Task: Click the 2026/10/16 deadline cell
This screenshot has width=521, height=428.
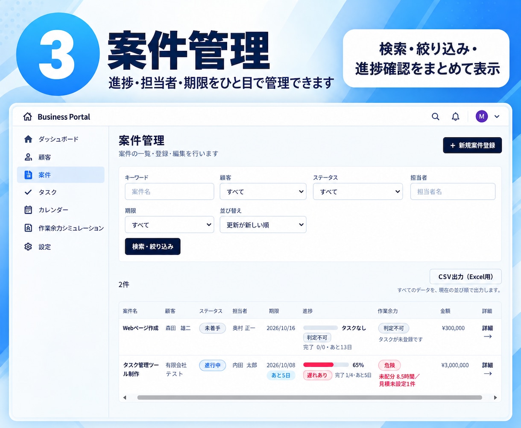Action: click(x=281, y=328)
